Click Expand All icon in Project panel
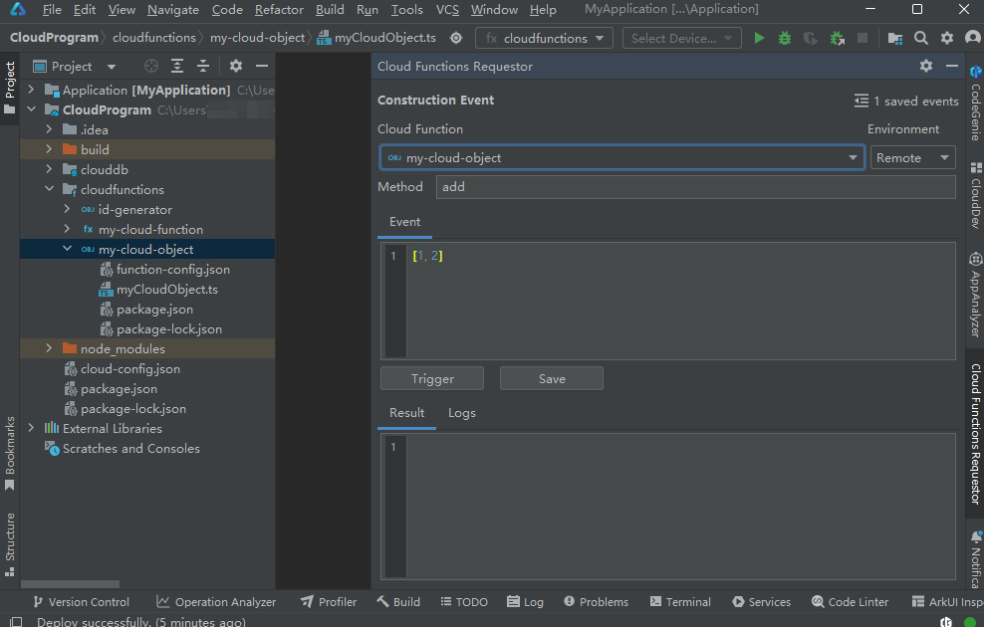The image size is (984, 627). coord(177,67)
